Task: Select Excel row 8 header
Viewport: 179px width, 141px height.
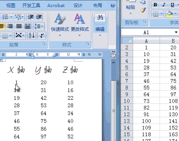Action: (x=127, y=88)
